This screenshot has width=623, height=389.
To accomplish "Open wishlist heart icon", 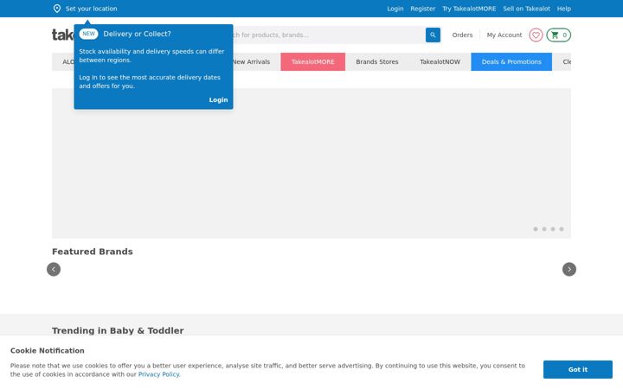I will pos(536,35).
